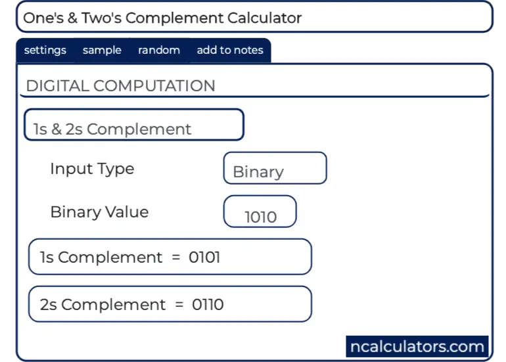
Task: Select the random tab
Action: pyautogui.click(x=159, y=51)
